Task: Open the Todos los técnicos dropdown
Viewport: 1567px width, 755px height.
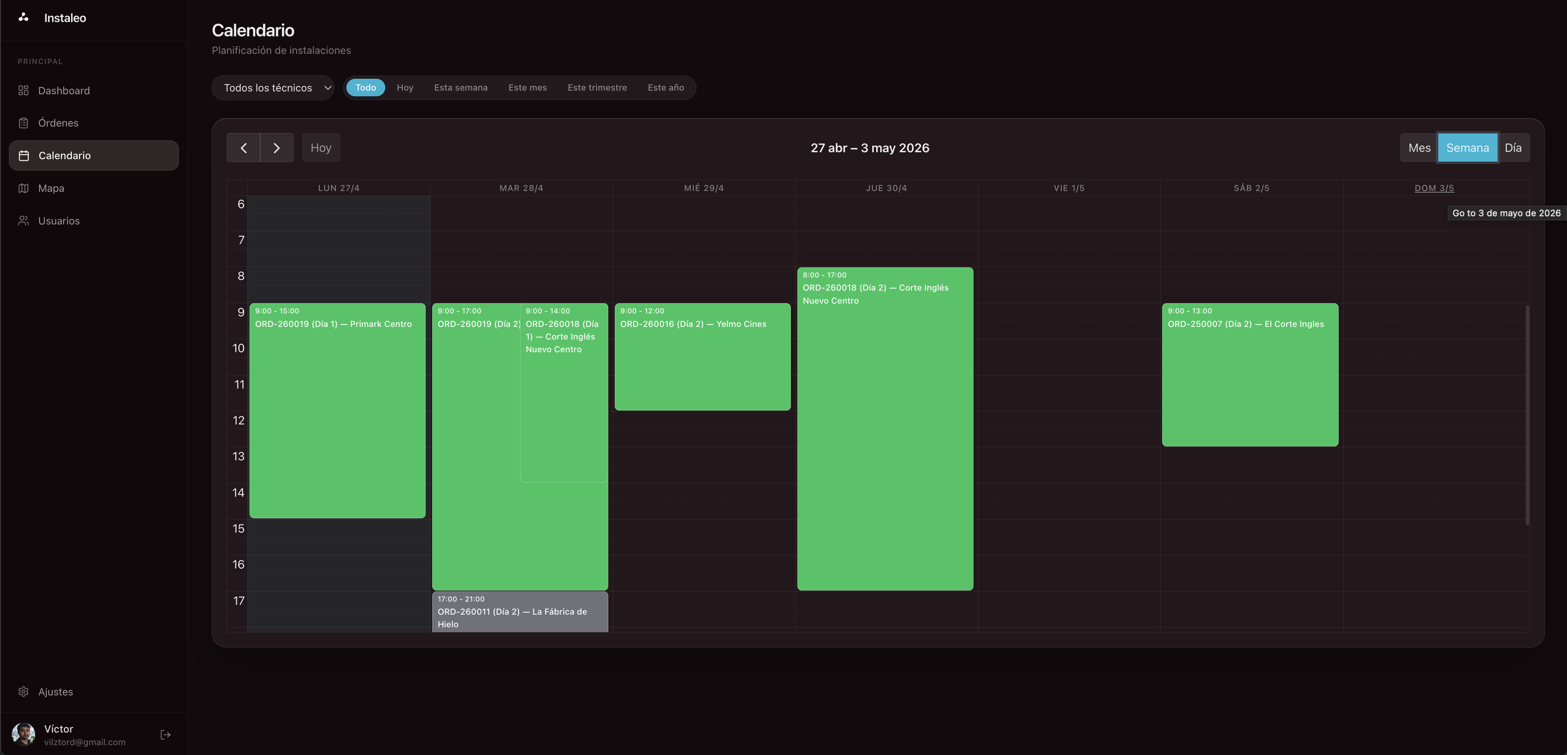Action: click(x=273, y=88)
